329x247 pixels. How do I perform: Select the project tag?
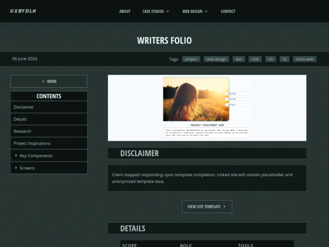point(191,59)
